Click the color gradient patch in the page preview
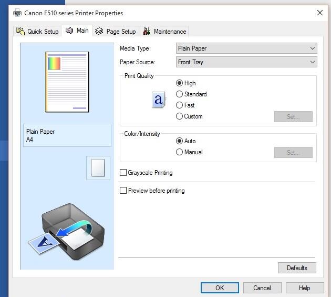Image resolution: width=331 pixels, height=297 pixels. coord(54,64)
